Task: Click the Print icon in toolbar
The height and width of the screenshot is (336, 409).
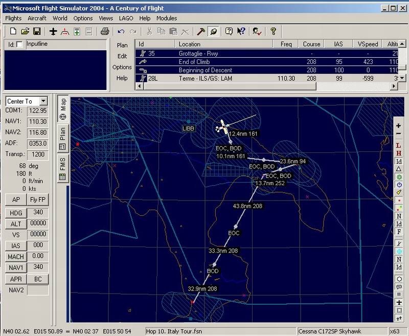Action: tap(105, 32)
